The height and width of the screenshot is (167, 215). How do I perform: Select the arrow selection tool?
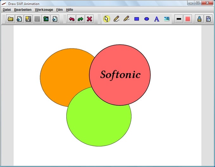[107, 19]
